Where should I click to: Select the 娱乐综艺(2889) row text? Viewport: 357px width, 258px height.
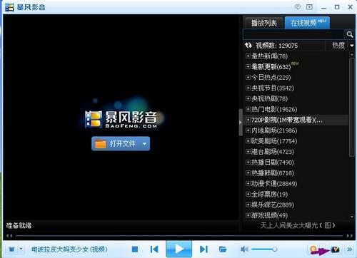[273, 205]
